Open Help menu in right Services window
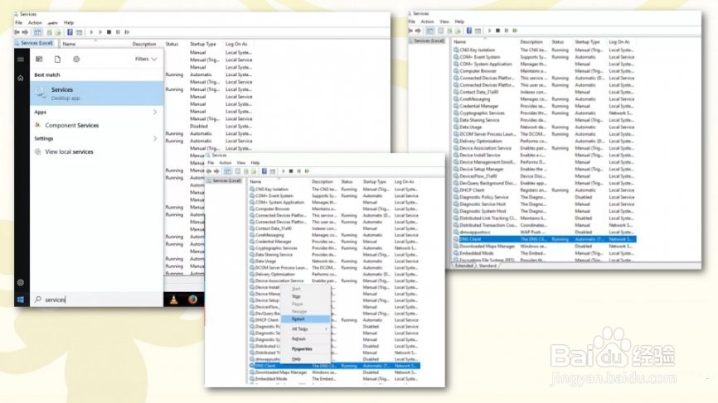 (459, 22)
